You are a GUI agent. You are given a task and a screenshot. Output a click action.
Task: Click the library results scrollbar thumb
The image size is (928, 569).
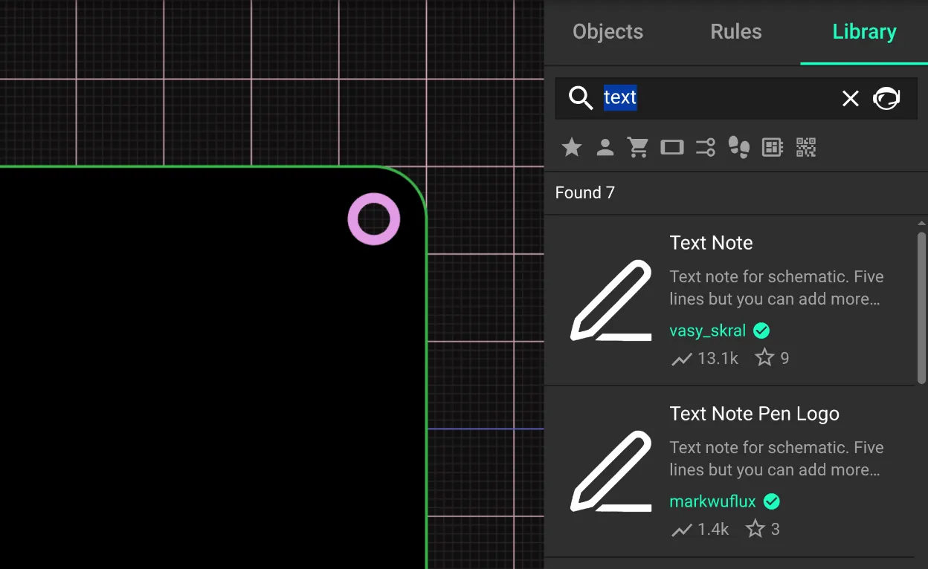coord(922,308)
